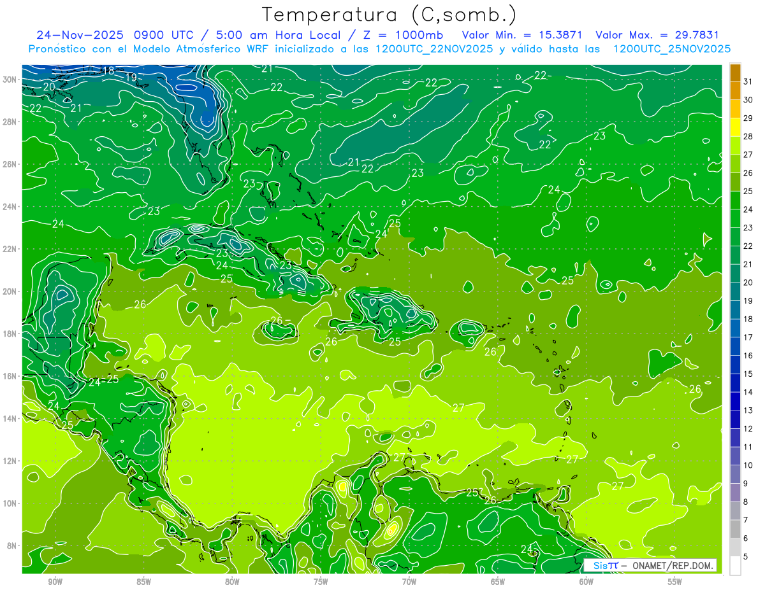Pick the yellow legend swatch between 28 and 29
Viewport: 765px width, 590px height.
coord(735,127)
